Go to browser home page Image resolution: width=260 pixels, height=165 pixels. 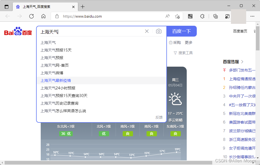coord(43,16)
